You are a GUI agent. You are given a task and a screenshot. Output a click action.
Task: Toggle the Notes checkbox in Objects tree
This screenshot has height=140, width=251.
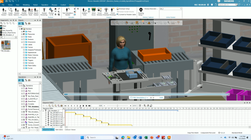[24, 36]
